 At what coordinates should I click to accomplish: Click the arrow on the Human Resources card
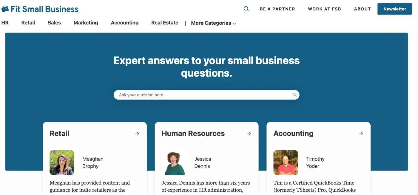pos(249,134)
